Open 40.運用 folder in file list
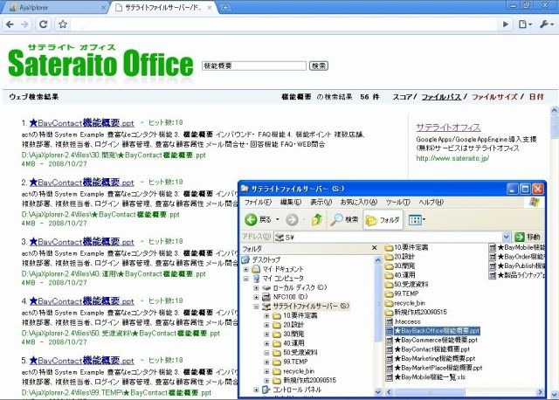The height and width of the screenshot is (400, 559). coord(400,275)
